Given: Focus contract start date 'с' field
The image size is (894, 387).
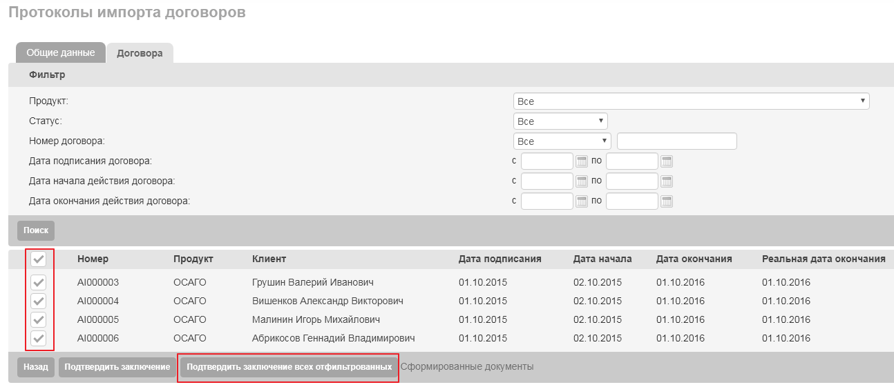Looking at the screenshot, I should coord(547,181).
